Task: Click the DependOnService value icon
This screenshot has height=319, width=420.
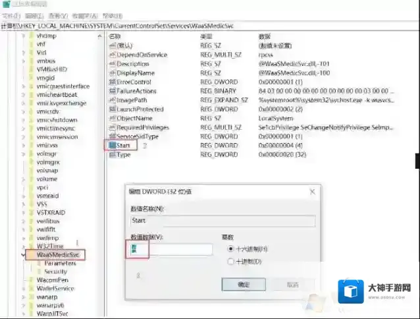Action: pos(112,55)
